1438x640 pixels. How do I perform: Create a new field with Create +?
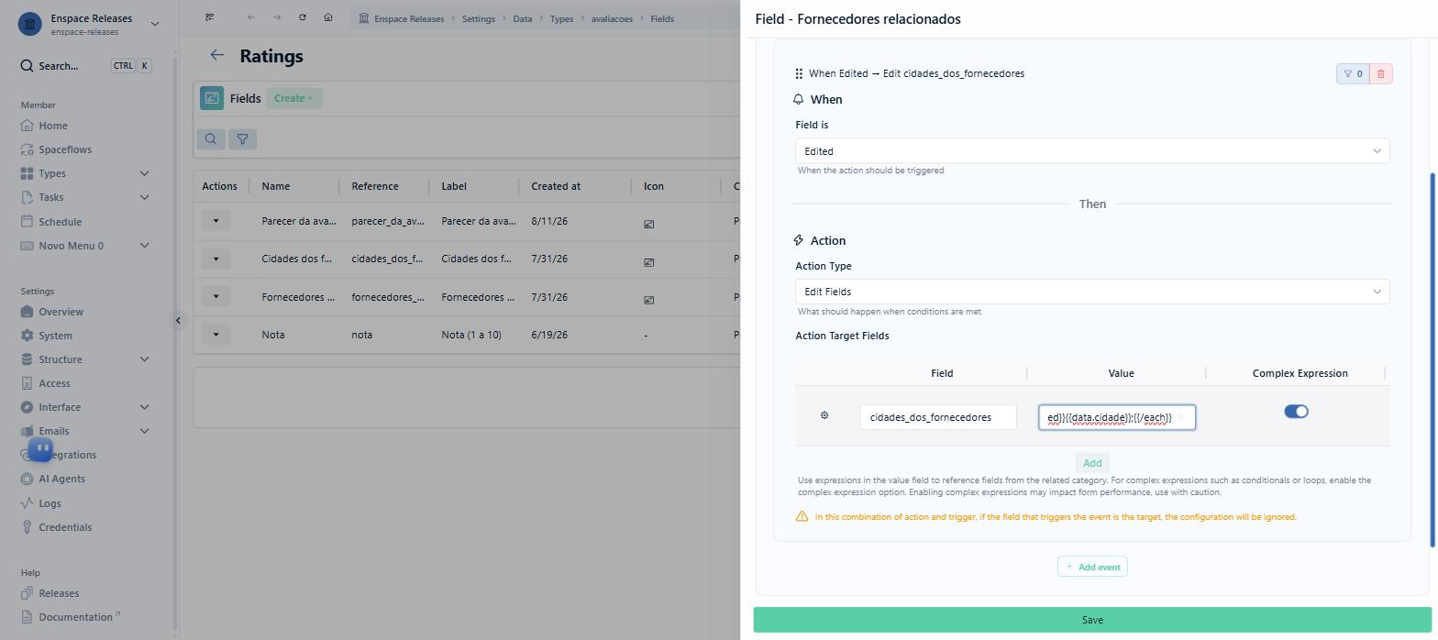click(x=293, y=98)
